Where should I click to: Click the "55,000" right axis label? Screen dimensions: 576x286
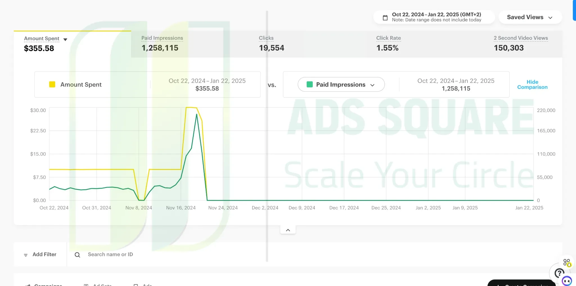click(x=545, y=177)
